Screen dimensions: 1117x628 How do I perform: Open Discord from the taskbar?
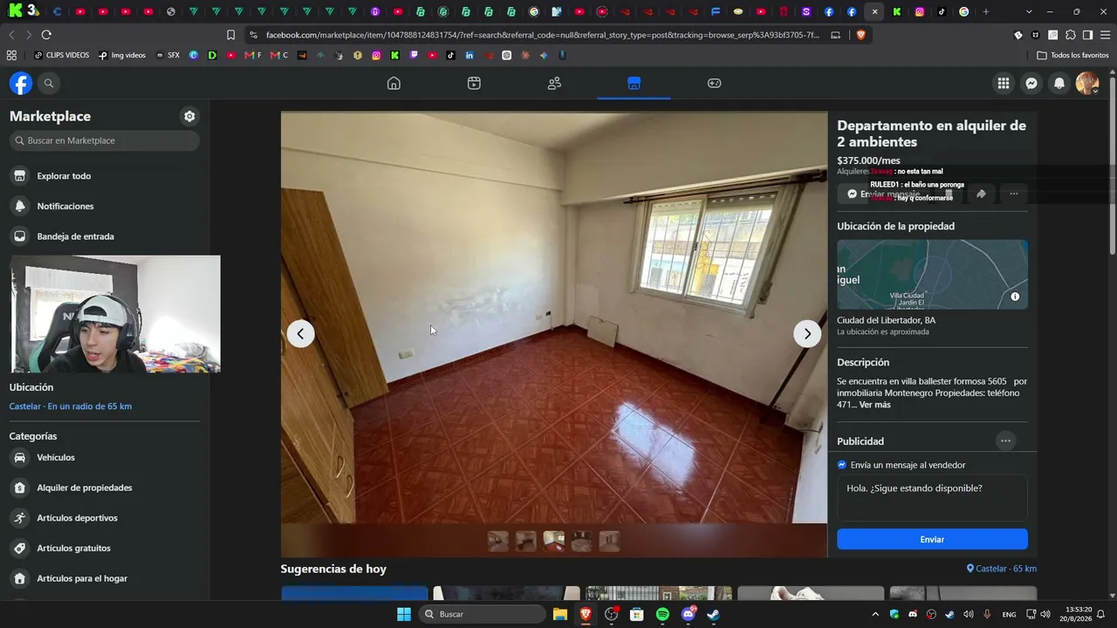click(688, 614)
